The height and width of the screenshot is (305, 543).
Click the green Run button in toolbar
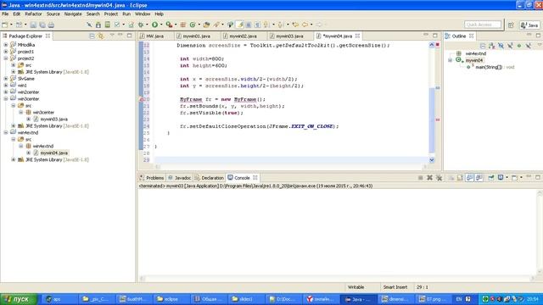pos(154,25)
